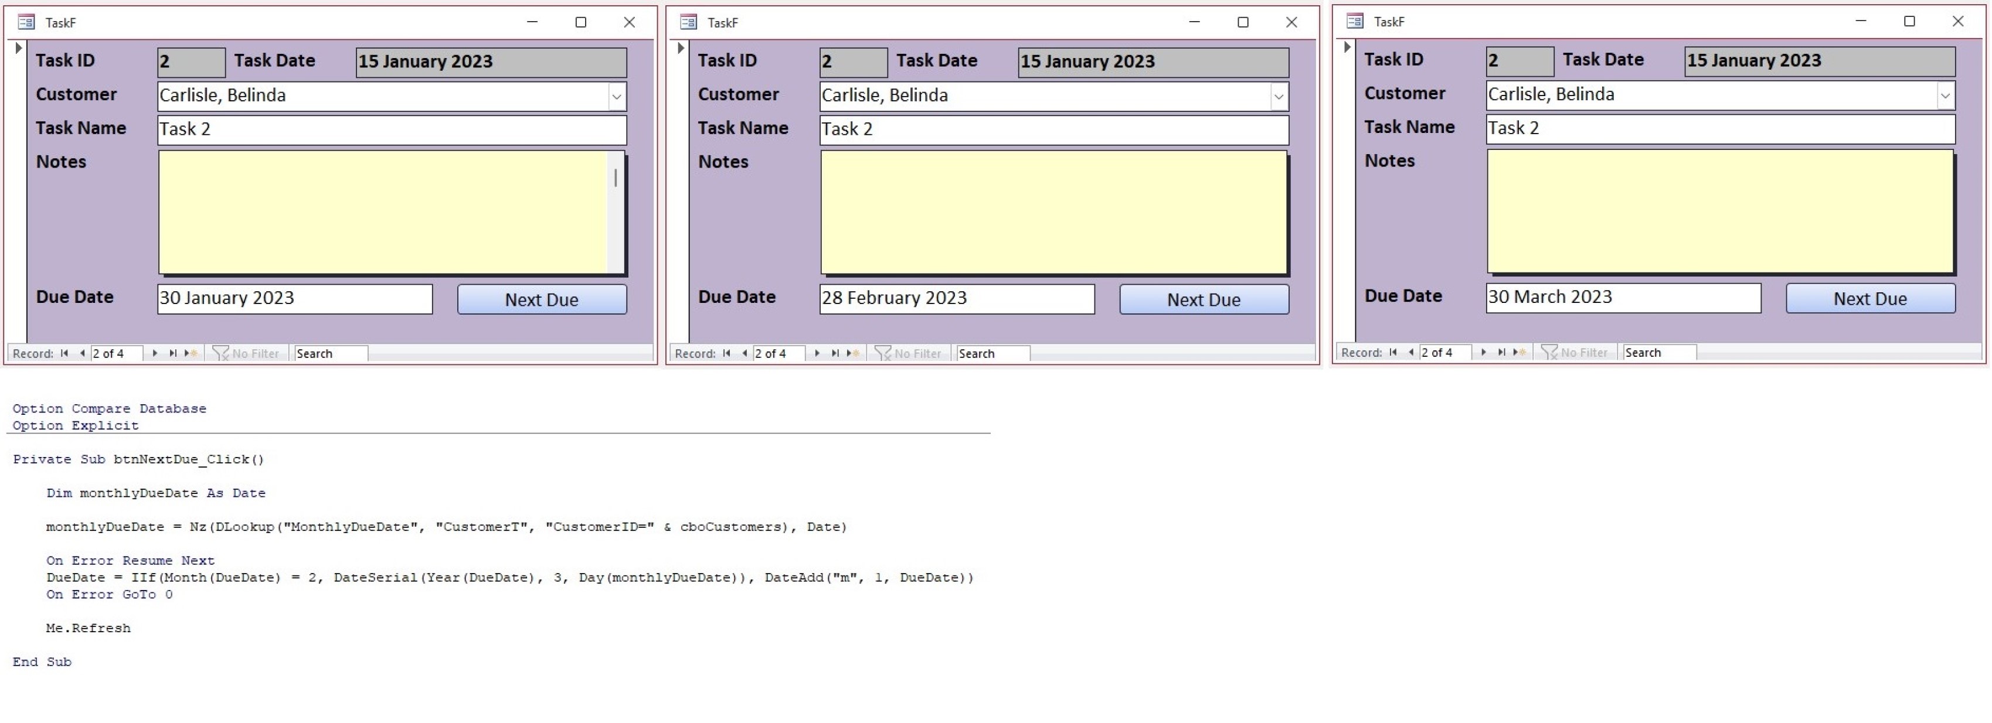Open the Customer dropdown in rightmost form
1992x723 pixels.
tap(1947, 96)
